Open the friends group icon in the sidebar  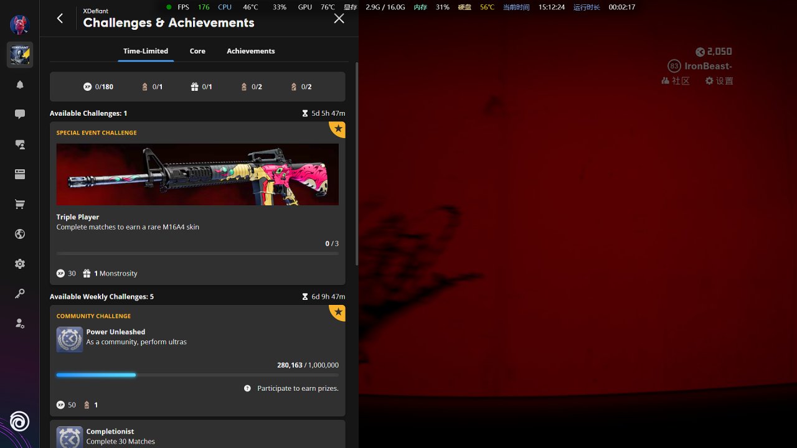pos(20,144)
